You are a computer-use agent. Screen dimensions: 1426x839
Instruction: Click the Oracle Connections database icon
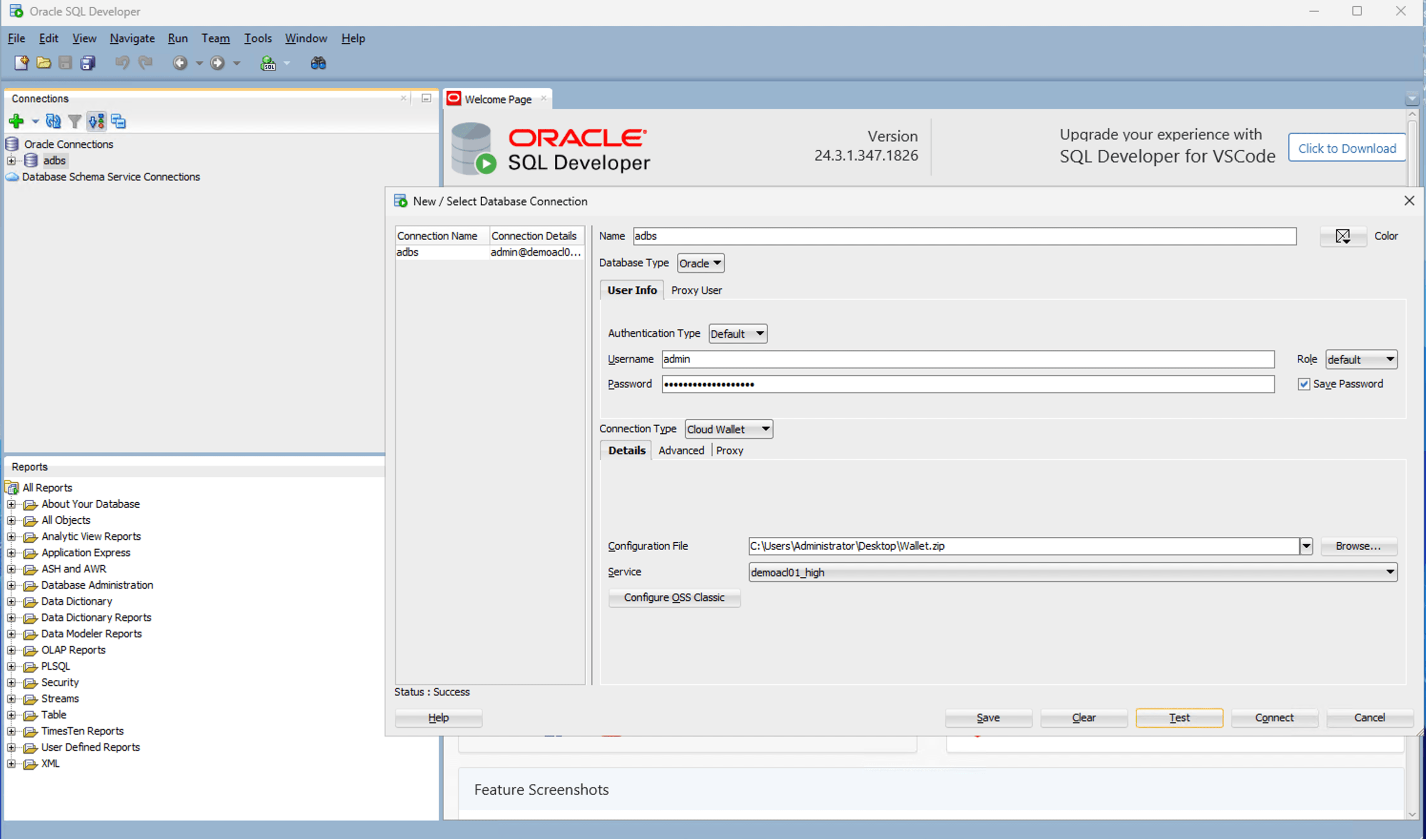tap(12, 144)
